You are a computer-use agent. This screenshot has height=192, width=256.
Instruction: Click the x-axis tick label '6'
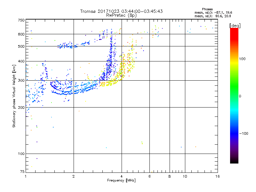149,176
